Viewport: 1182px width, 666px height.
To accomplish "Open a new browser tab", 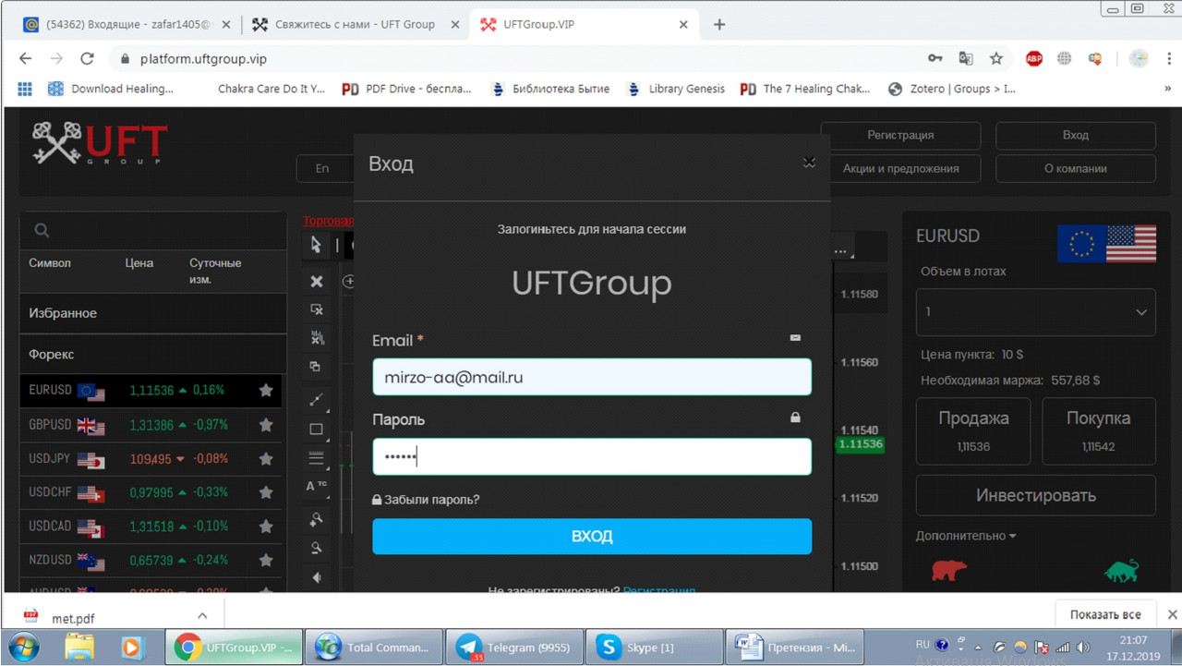I will coord(719,25).
